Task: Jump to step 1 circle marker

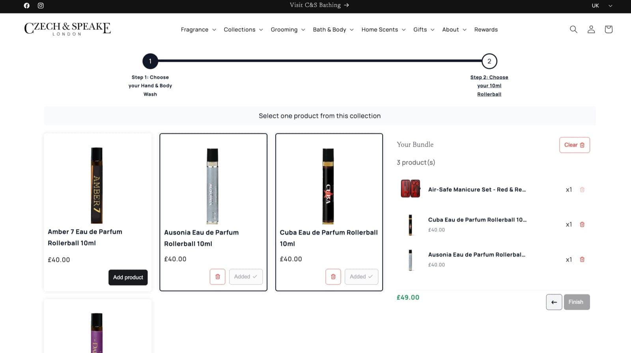Action: [x=150, y=61]
